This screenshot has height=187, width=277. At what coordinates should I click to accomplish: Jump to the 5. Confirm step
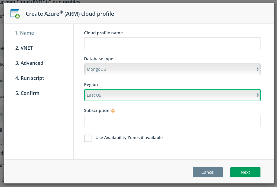(x=27, y=93)
